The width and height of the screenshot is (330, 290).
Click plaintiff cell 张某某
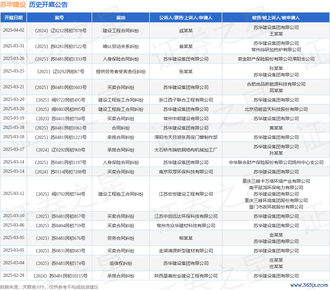pos(186,72)
